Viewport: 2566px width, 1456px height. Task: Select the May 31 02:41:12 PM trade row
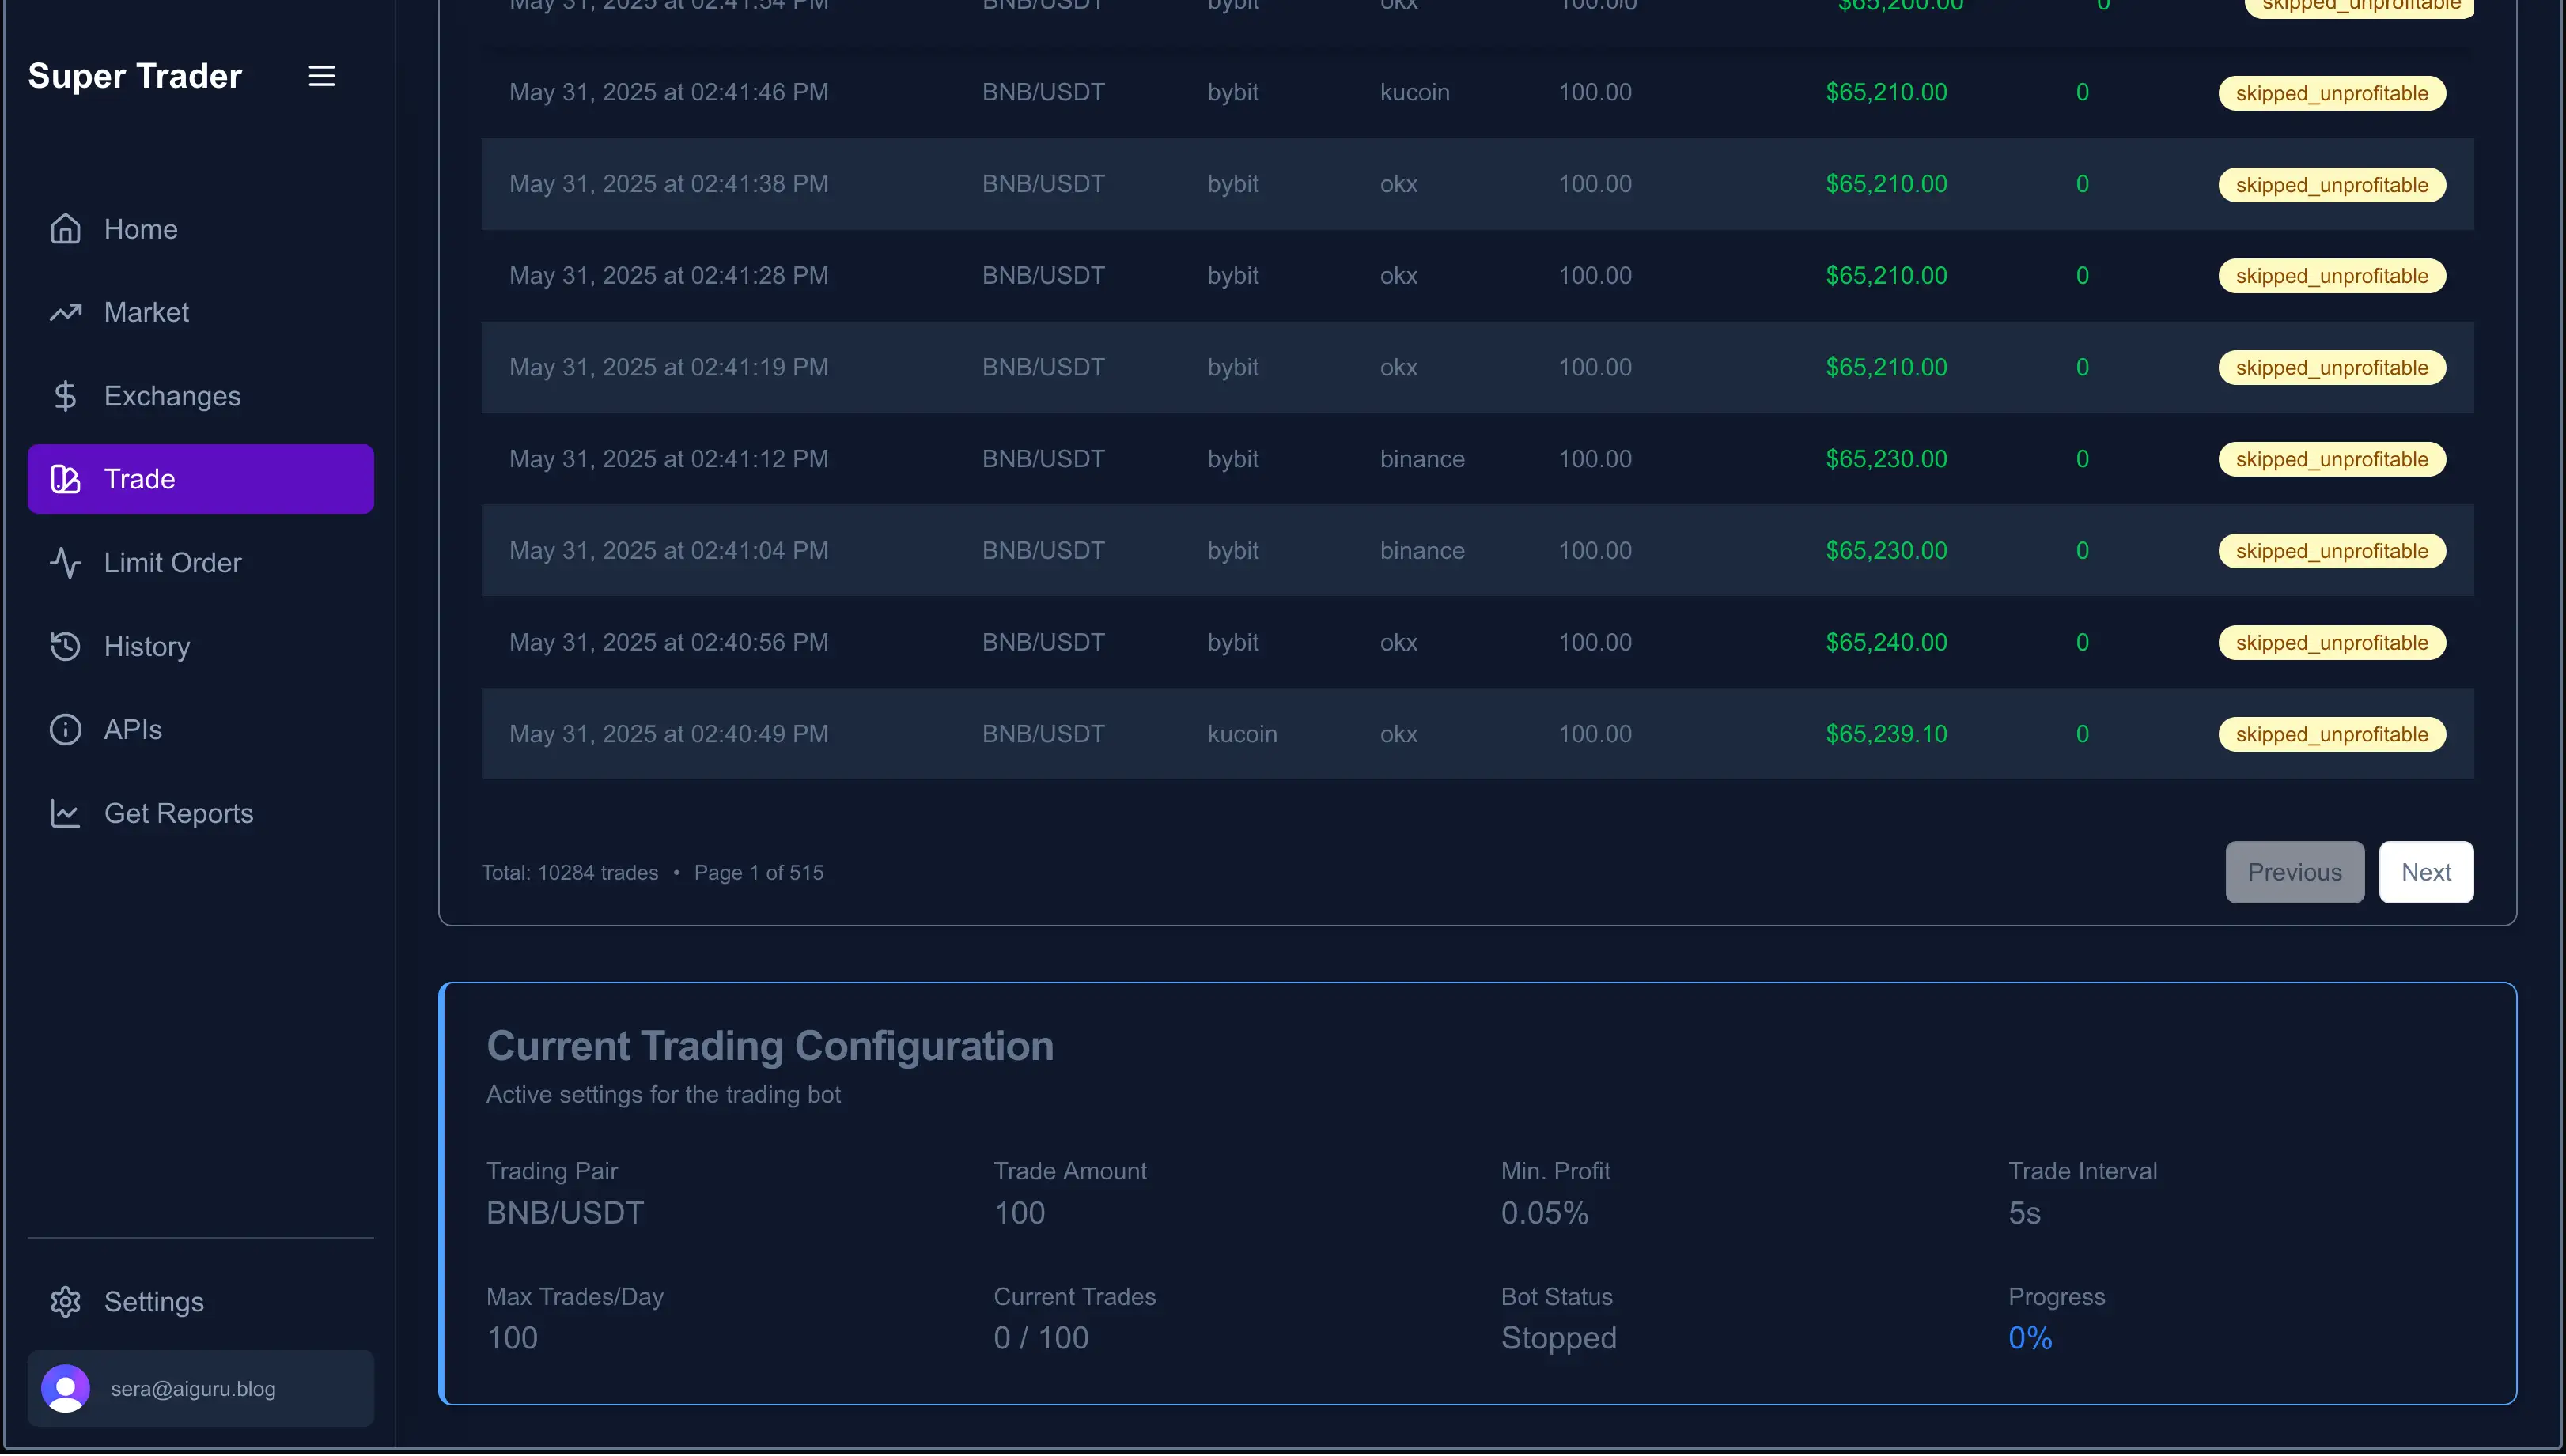(1401, 458)
